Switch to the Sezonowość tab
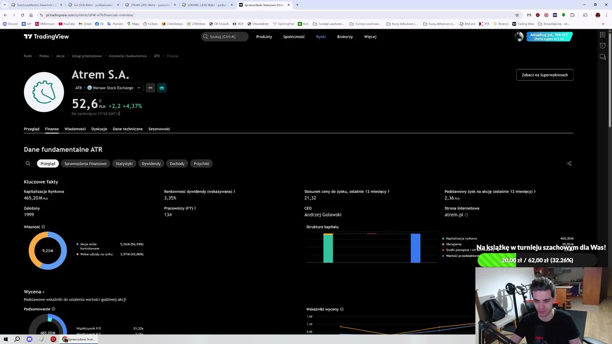This screenshot has height=344, width=612. (x=159, y=129)
